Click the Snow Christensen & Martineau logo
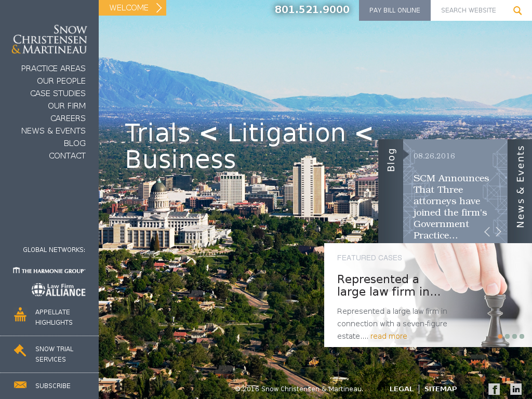Image resolution: width=532 pixels, height=399 pixels. tap(49, 39)
